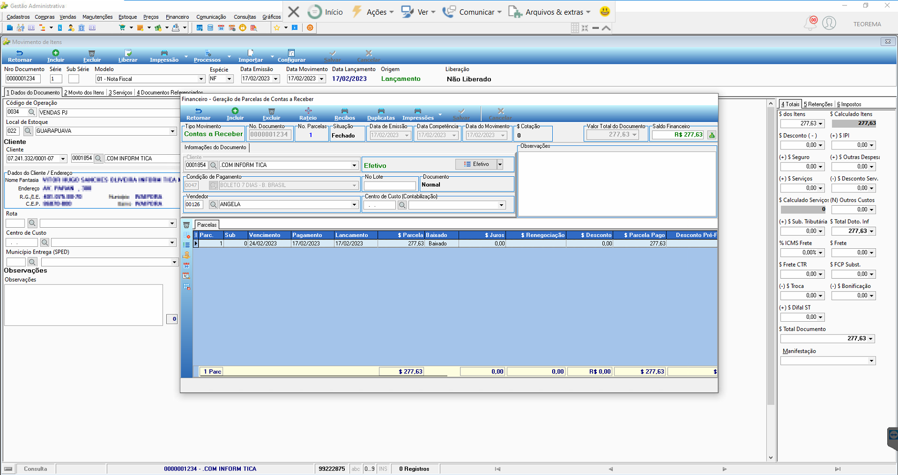Click the notification bell icon
The width and height of the screenshot is (898, 475).
(x=810, y=23)
